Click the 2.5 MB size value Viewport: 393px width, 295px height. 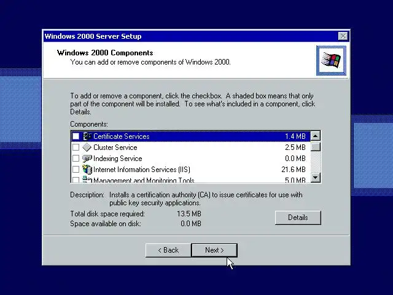click(295, 147)
